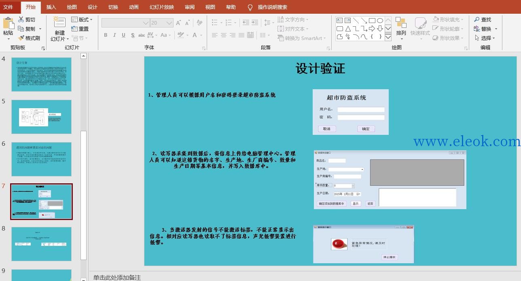Open the File (文件) menu
Viewport: 521px width, 281px height.
coord(8,7)
